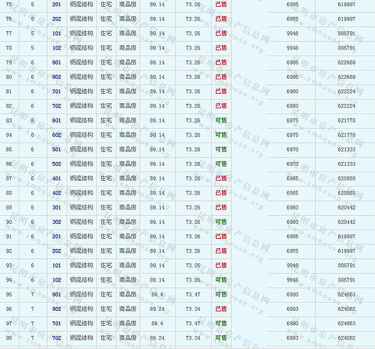
Task: Select total price 624863 in row 95
Action: click(346, 294)
